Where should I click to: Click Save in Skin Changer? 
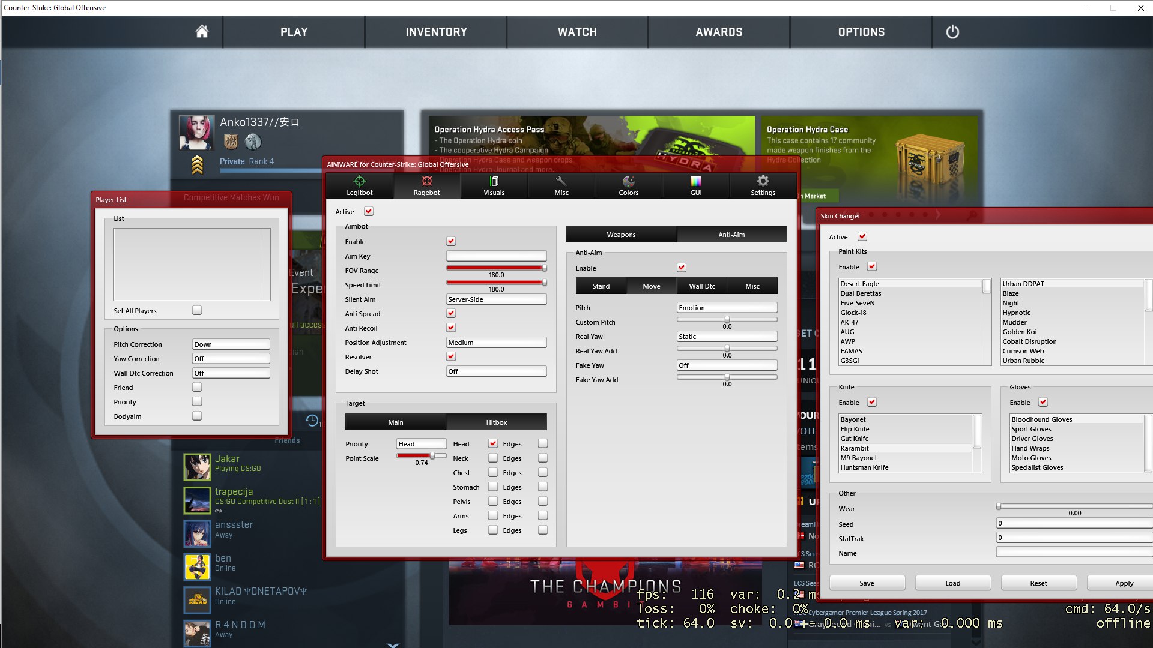click(867, 583)
